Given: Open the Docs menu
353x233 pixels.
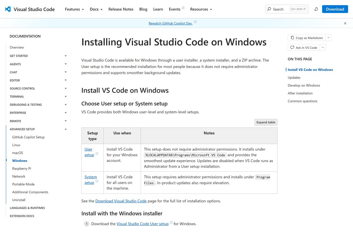Looking at the screenshot, I should [96, 9].
